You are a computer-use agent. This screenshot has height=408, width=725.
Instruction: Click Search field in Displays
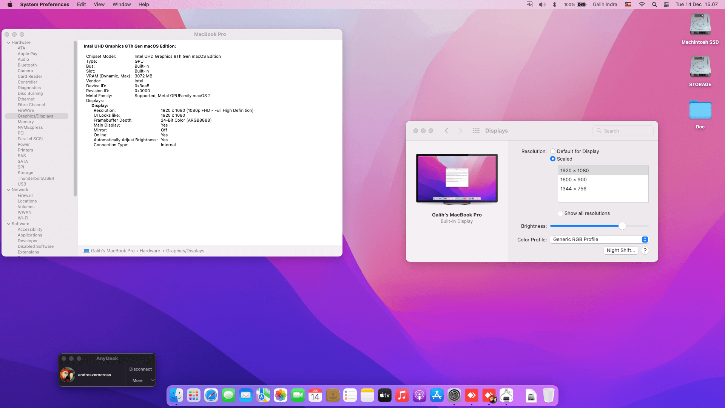tap(623, 131)
